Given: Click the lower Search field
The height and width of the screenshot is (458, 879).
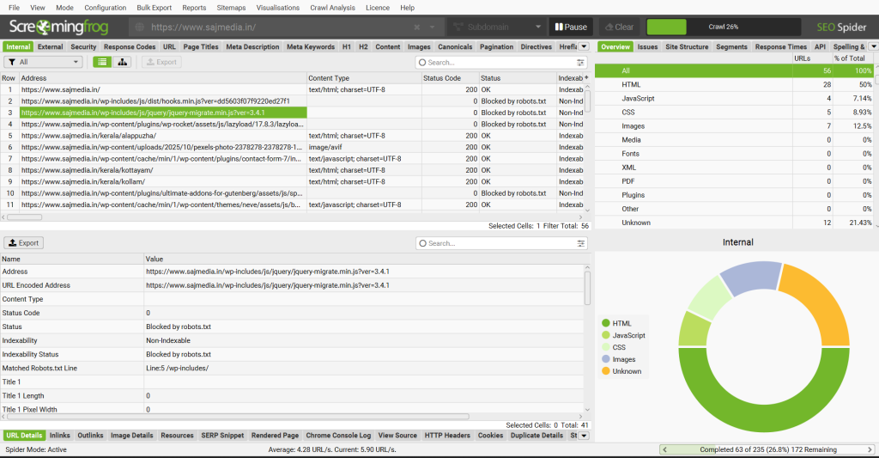Looking at the screenshot, I should pos(495,243).
